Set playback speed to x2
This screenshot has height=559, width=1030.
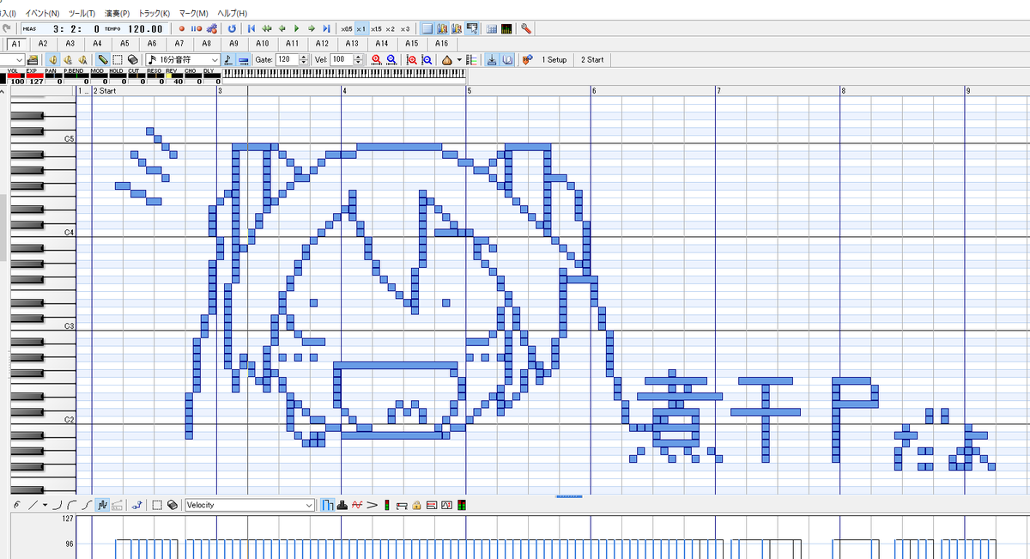[x=391, y=28]
